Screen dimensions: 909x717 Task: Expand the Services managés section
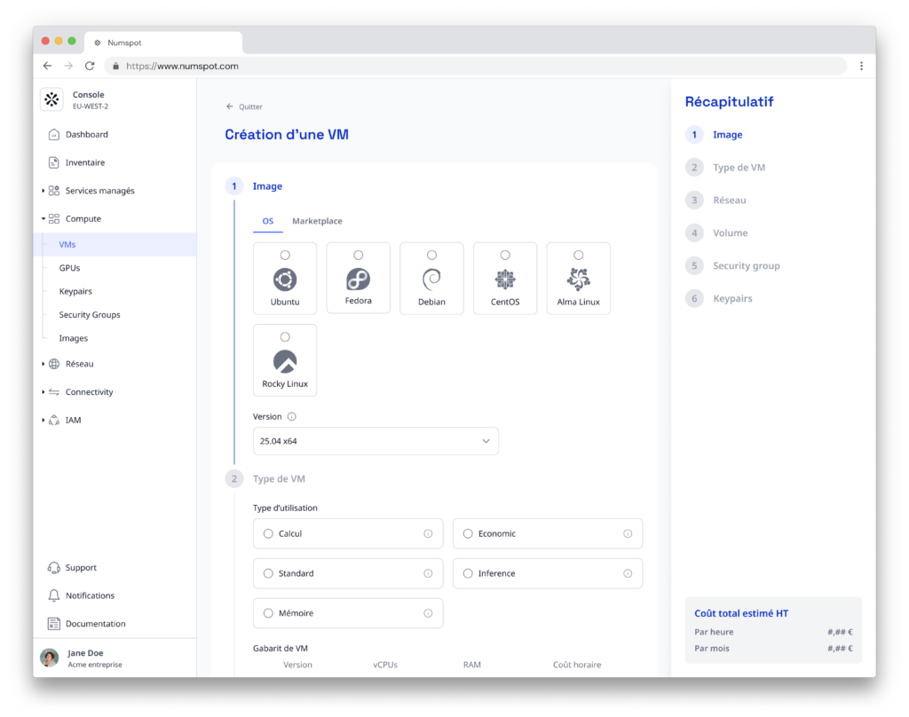pos(43,191)
